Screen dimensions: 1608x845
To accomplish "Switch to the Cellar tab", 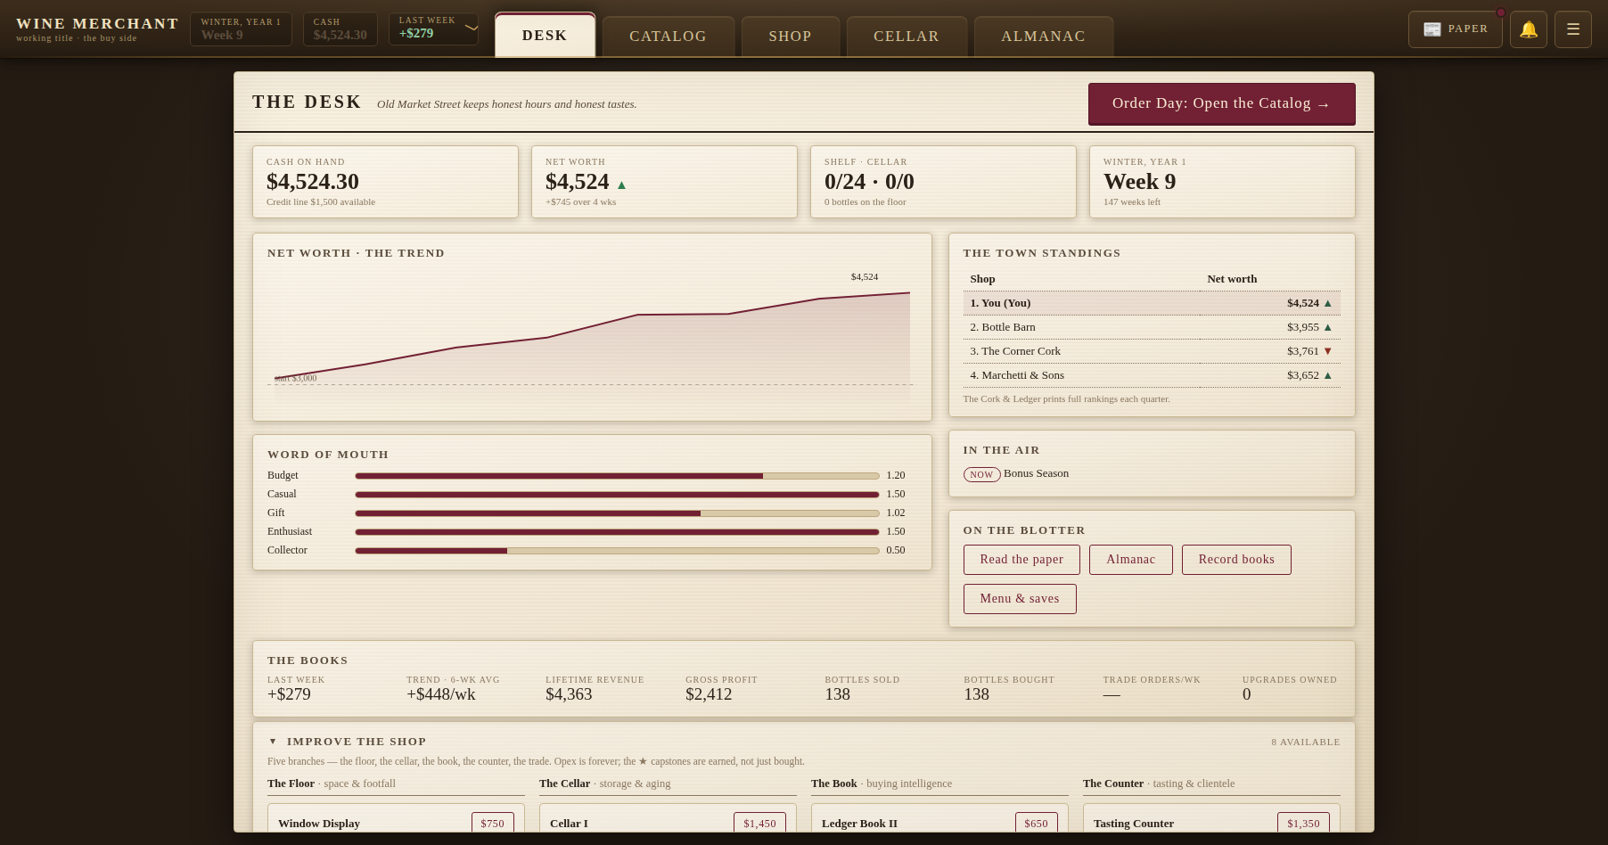I will click(x=906, y=37).
